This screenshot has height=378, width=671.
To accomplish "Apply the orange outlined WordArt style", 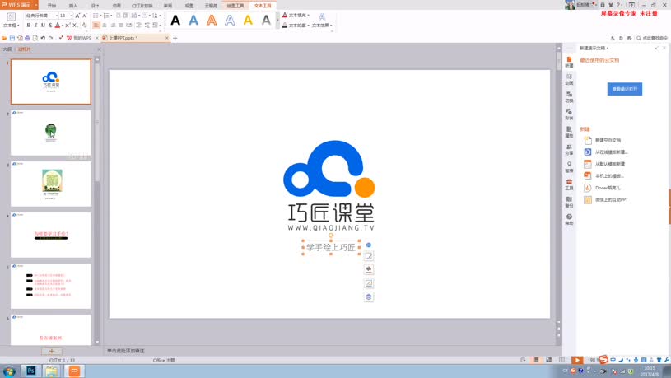I will [x=212, y=20].
